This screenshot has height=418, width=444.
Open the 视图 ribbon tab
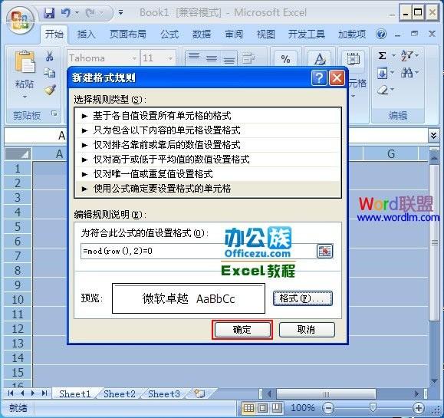click(x=266, y=35)
